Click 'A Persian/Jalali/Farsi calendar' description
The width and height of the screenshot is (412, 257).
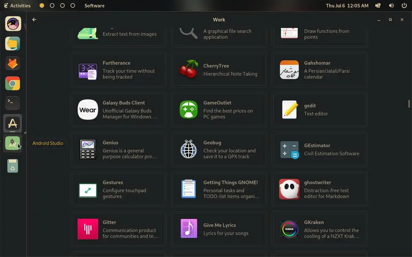point(327,74)
